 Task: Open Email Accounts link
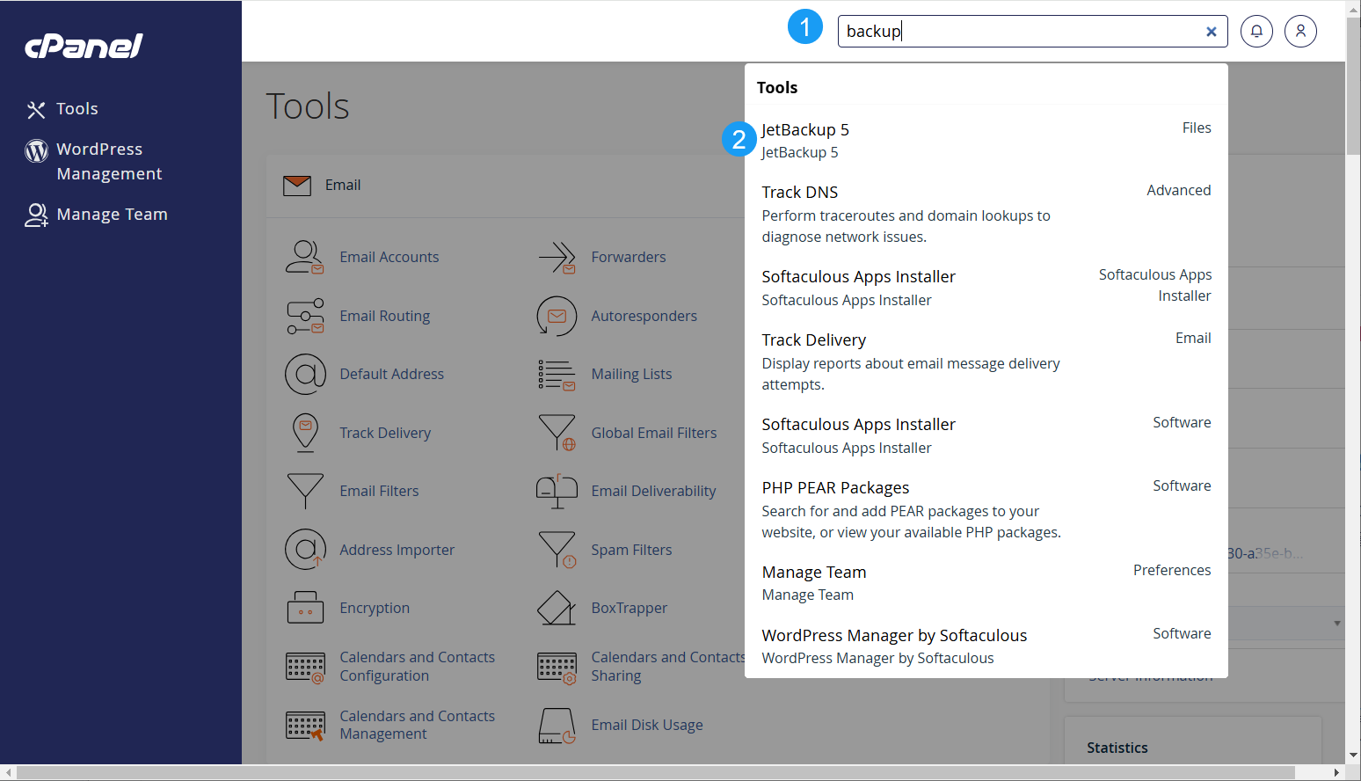coord(389,257)
